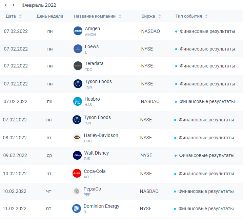This screenshot has height=219, width=243.
Task: Open Coca-Cola company name
Action: coord(95,171)
